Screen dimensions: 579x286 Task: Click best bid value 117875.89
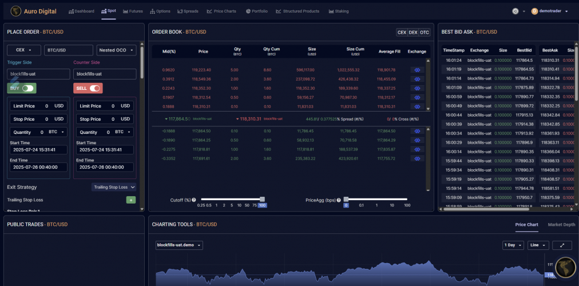[x=525, y=88]
